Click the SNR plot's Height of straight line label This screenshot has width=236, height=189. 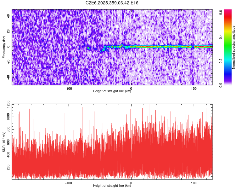(112, 186)
